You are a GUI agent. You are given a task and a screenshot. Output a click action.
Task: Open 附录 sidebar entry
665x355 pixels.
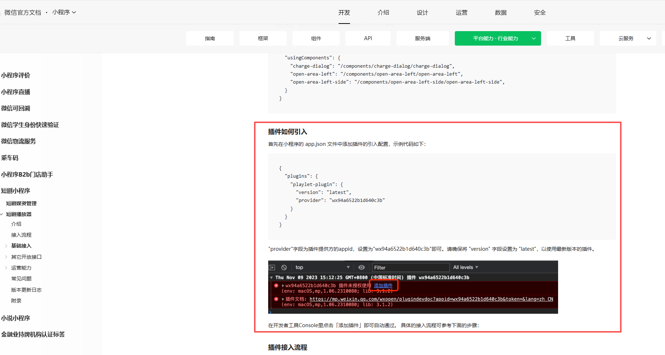coord(16,301)
